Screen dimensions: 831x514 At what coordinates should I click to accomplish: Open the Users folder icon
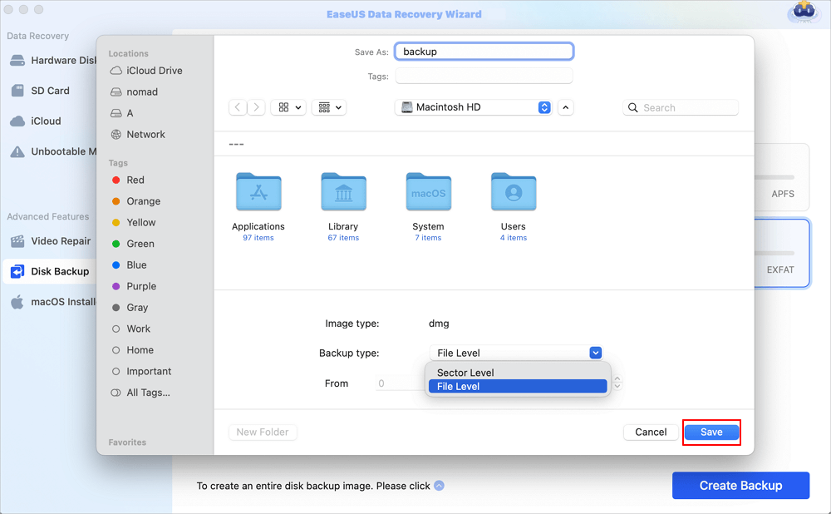coord(513,192)
